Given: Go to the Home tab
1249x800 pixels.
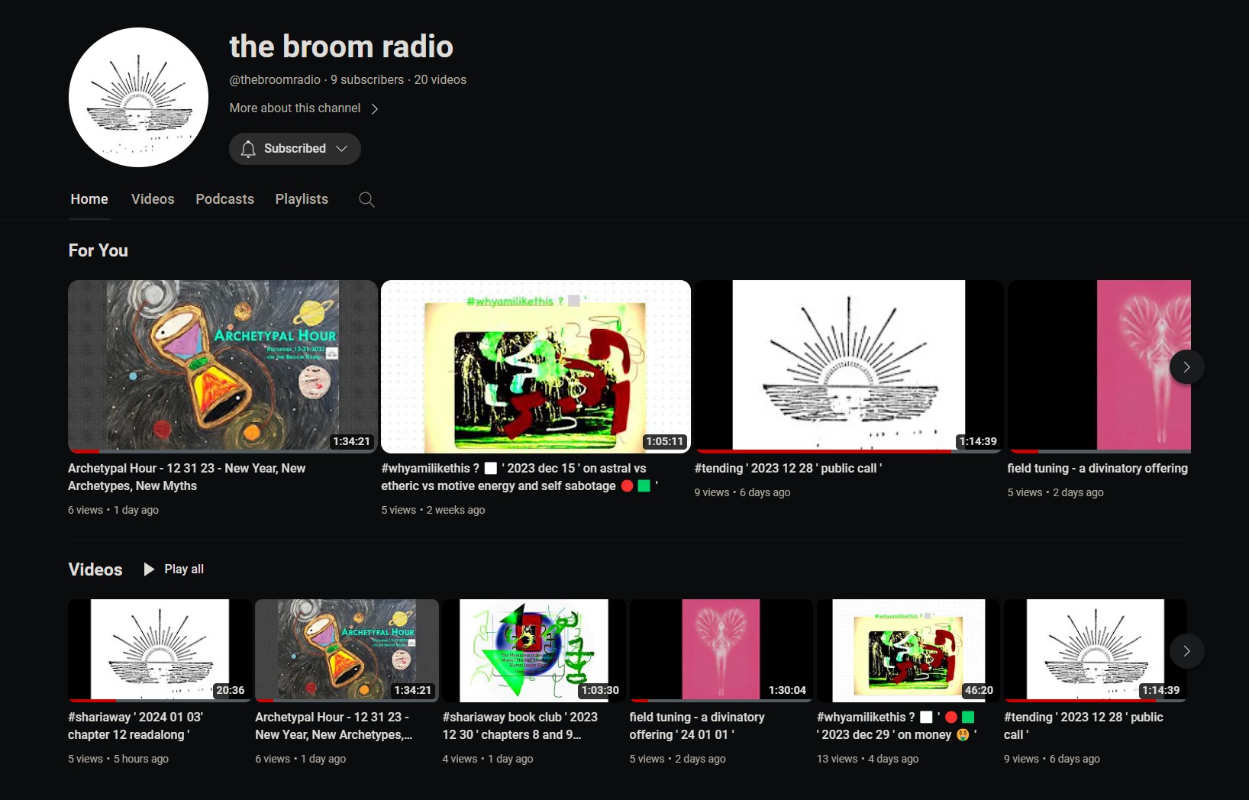Looking at the screenshot, I should (x=89, y=199).
